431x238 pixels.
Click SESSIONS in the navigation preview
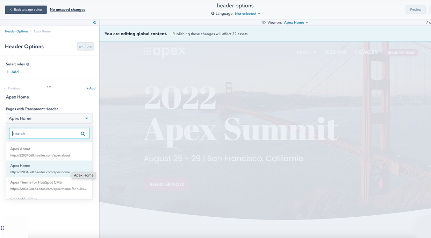(x=335, y=52)
